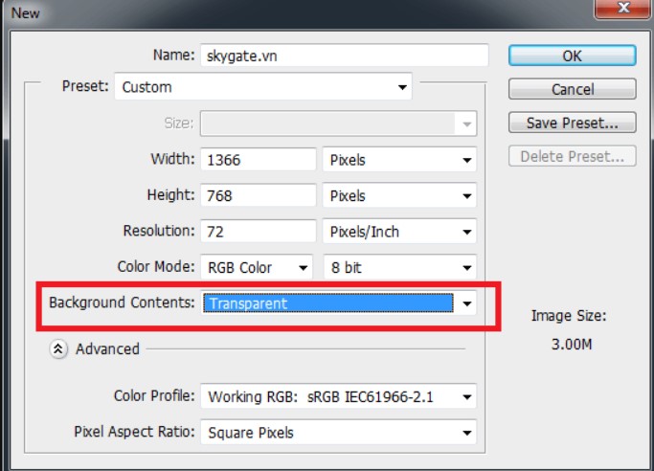Click Save Preset button

tap(573, 123)
